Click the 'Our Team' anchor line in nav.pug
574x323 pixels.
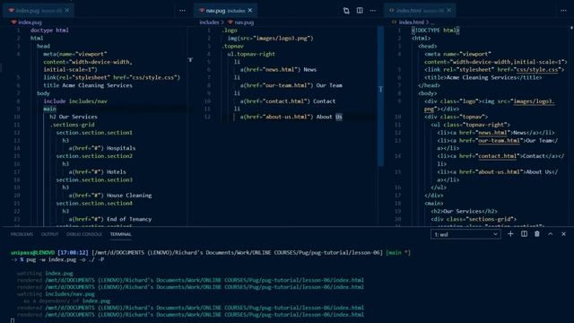pos(291,86)
